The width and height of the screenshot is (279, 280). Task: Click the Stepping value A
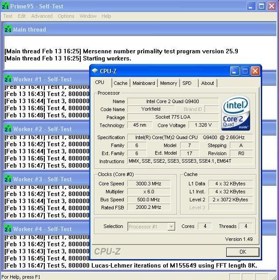[x=241, y=145]
